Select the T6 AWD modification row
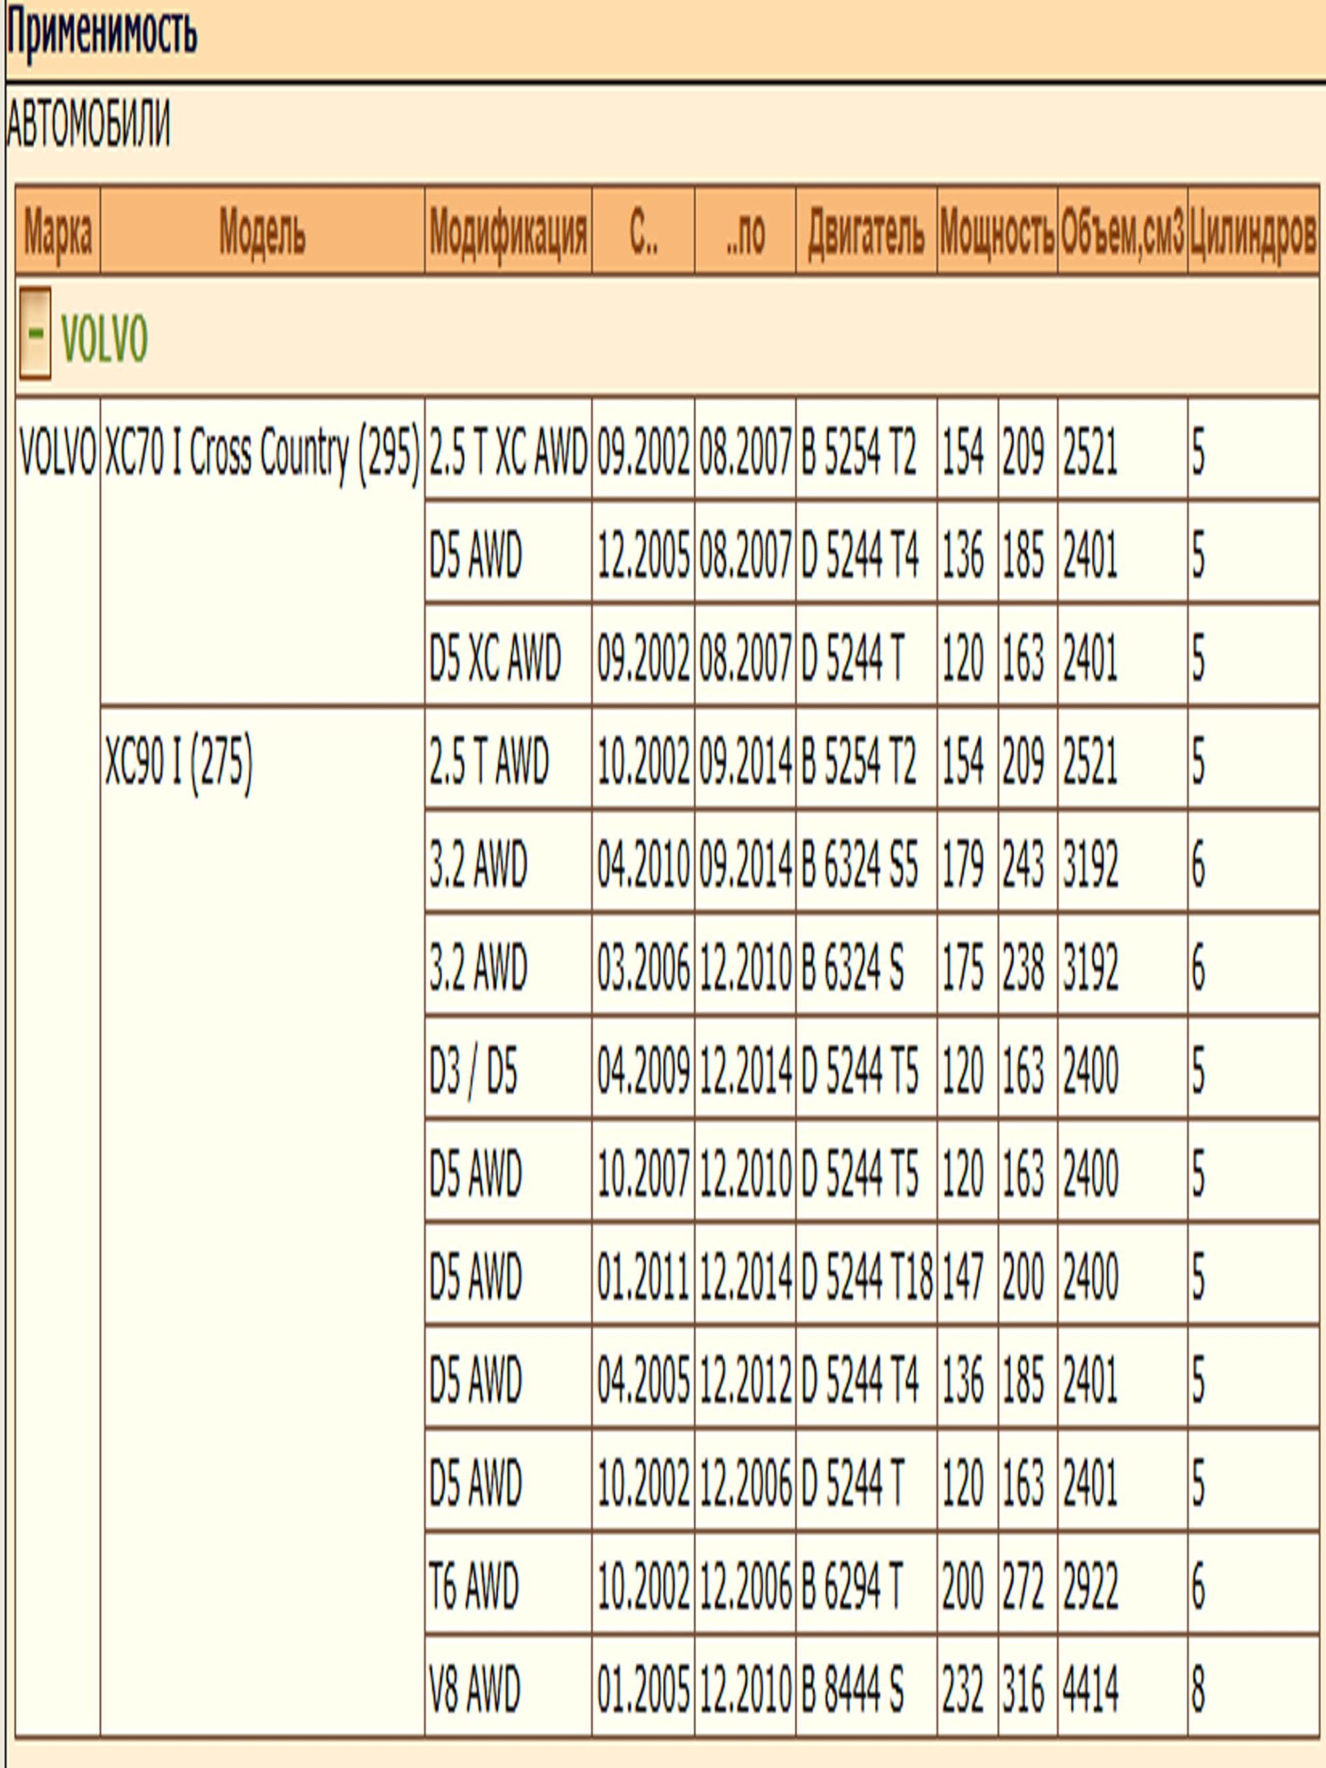Screen dimensions: 1326x1768 474,1586
